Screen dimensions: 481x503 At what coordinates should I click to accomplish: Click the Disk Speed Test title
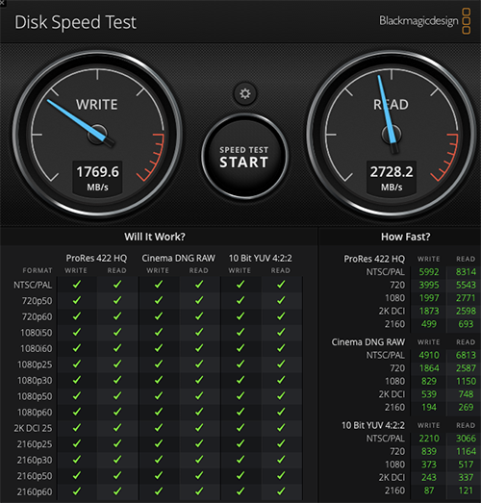pos(76,22)
